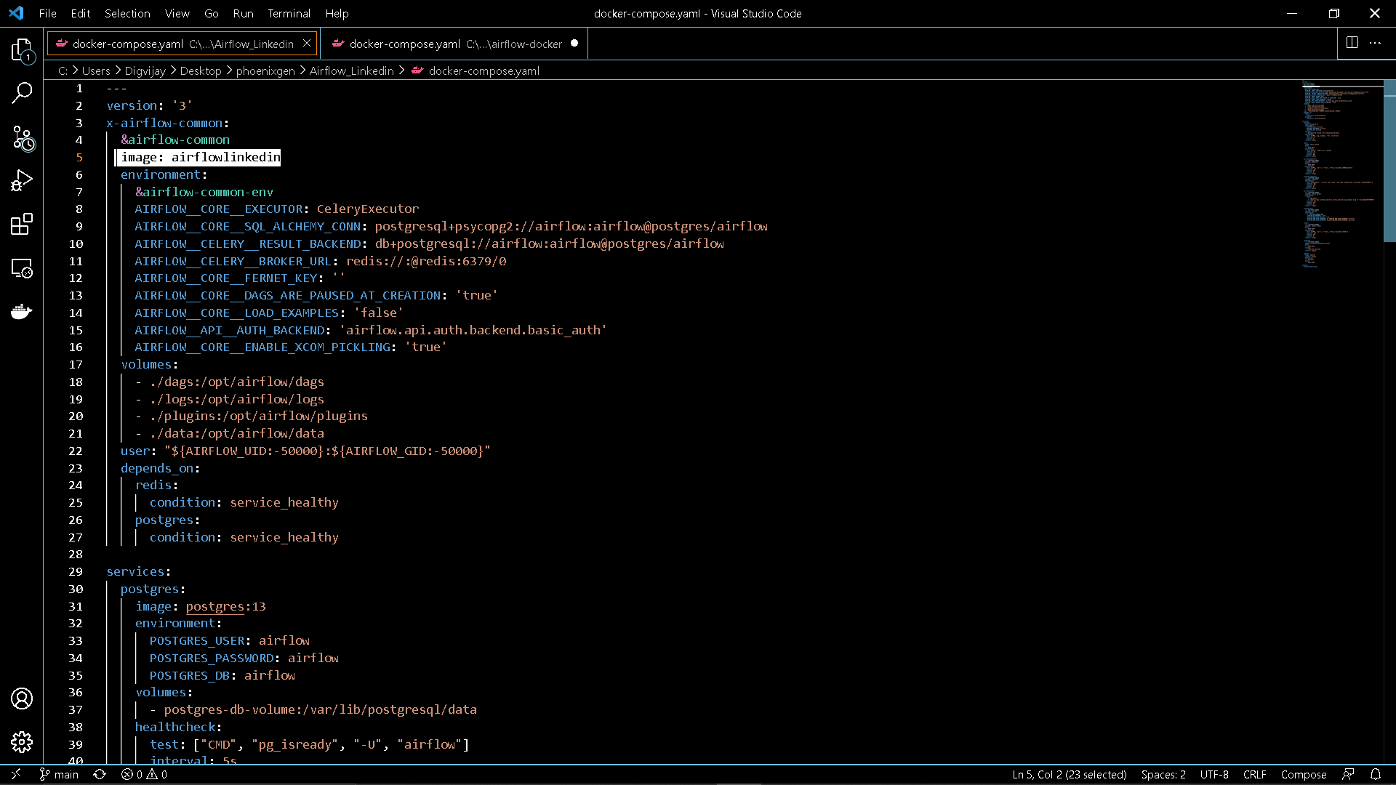Open the Run and Debug view

[22, 180]
